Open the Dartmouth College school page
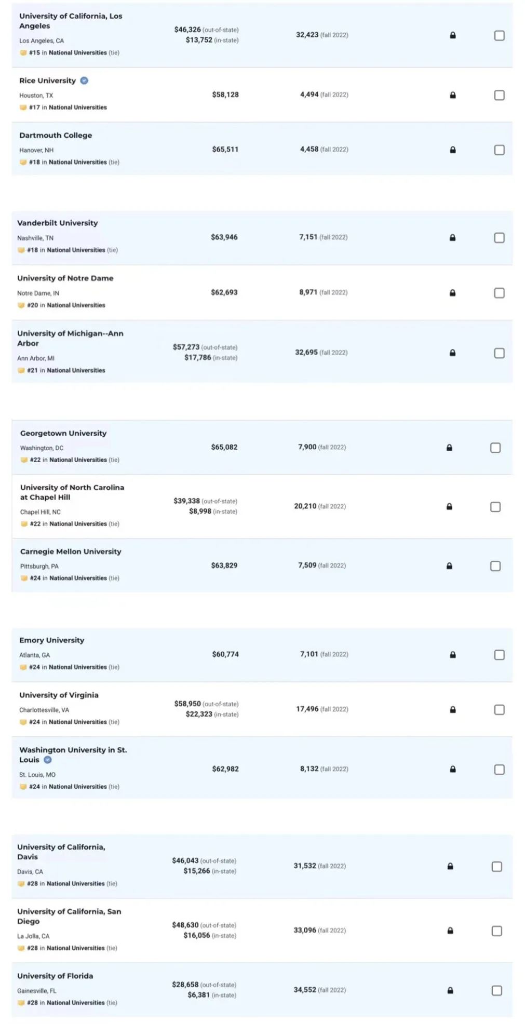 [56, 135]
